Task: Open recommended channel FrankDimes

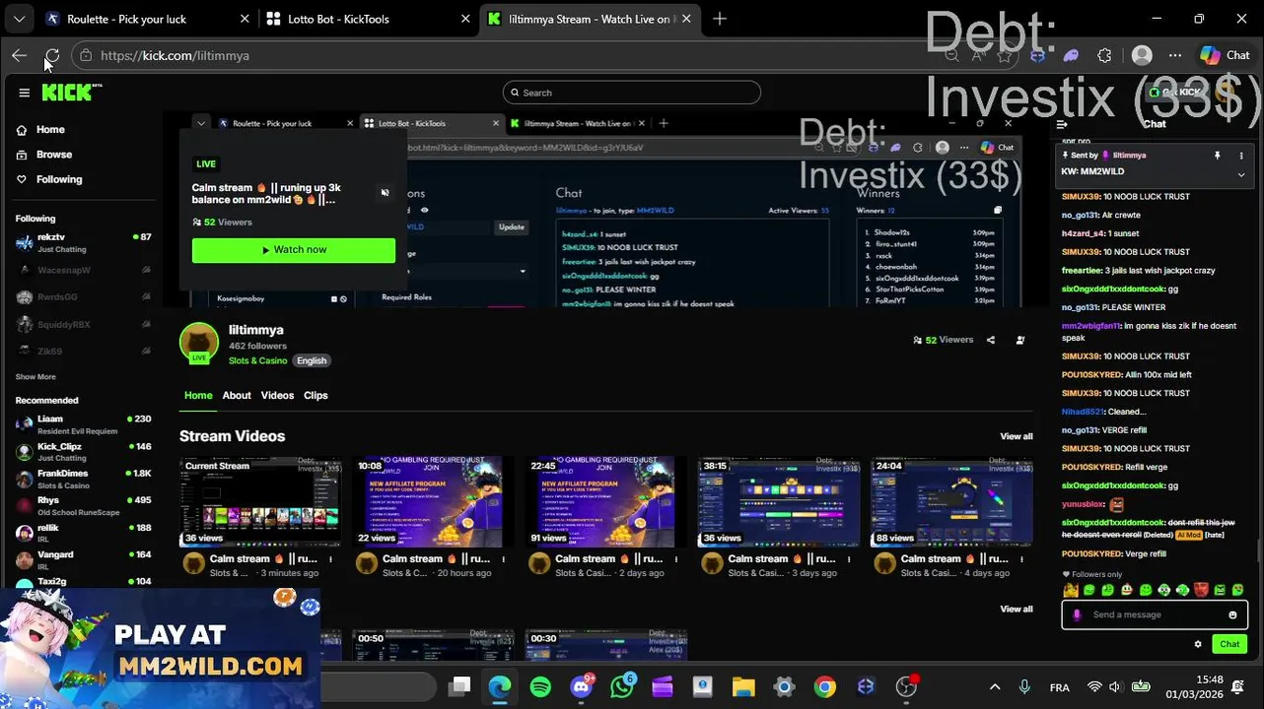Action: coord(83,479)
